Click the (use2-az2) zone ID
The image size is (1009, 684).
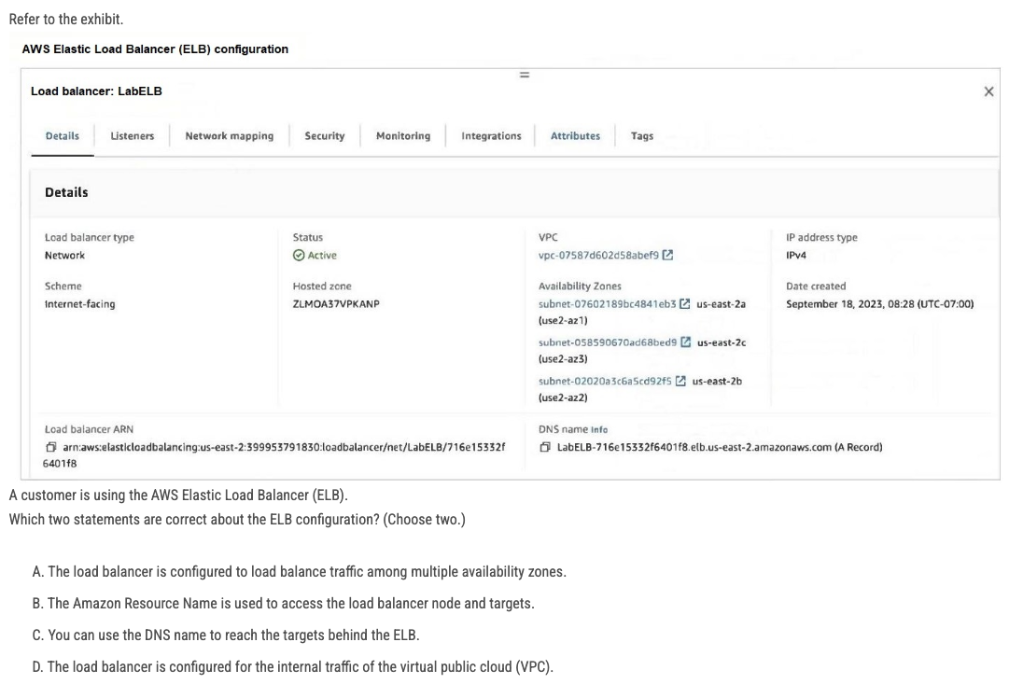563,397
